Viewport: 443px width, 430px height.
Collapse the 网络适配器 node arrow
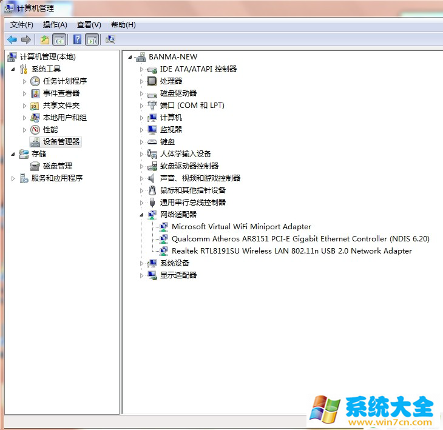click(x=141, y=215)
